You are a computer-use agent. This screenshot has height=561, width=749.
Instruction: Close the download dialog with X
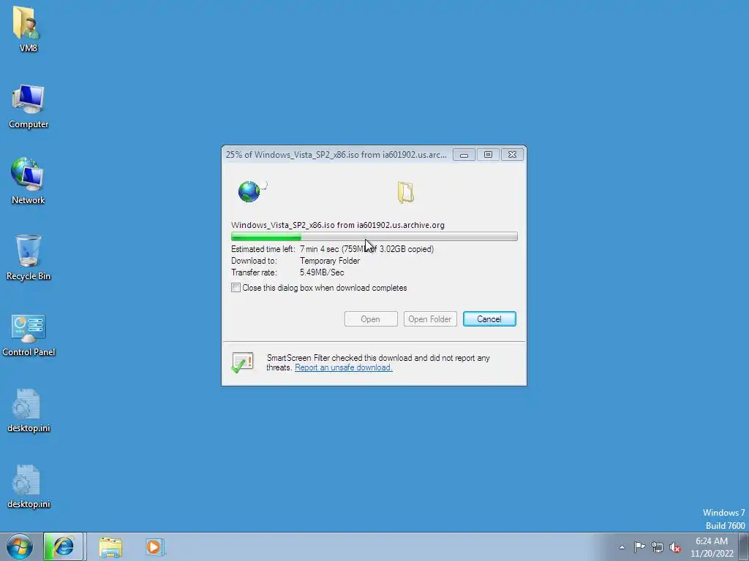(x=512, y=155)
